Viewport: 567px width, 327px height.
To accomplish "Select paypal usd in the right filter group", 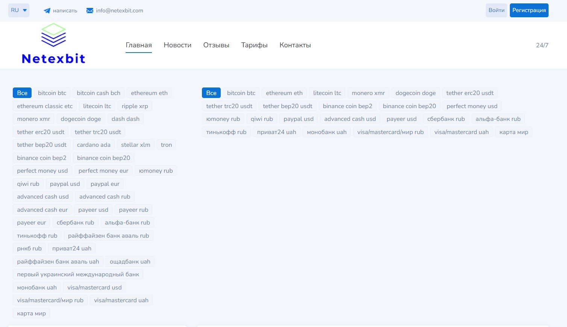I will [299, 119].
